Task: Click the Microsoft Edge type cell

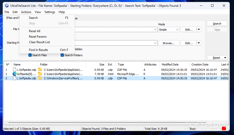Action: pyautogui.click(x=128, y=74)
